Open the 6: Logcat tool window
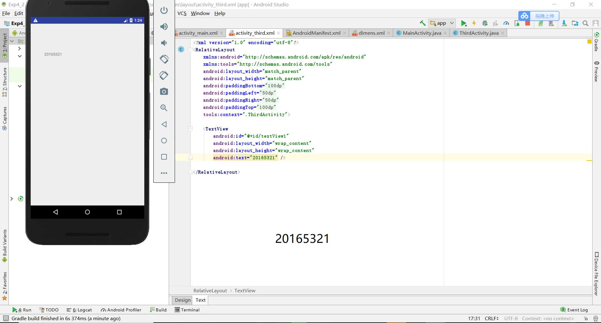The image size is (601, 323). click(79, 310)
